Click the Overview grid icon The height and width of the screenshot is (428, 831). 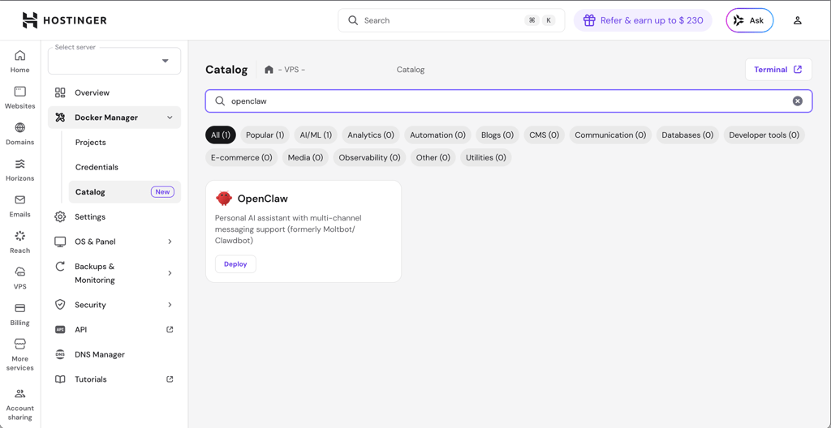[60, 92]
